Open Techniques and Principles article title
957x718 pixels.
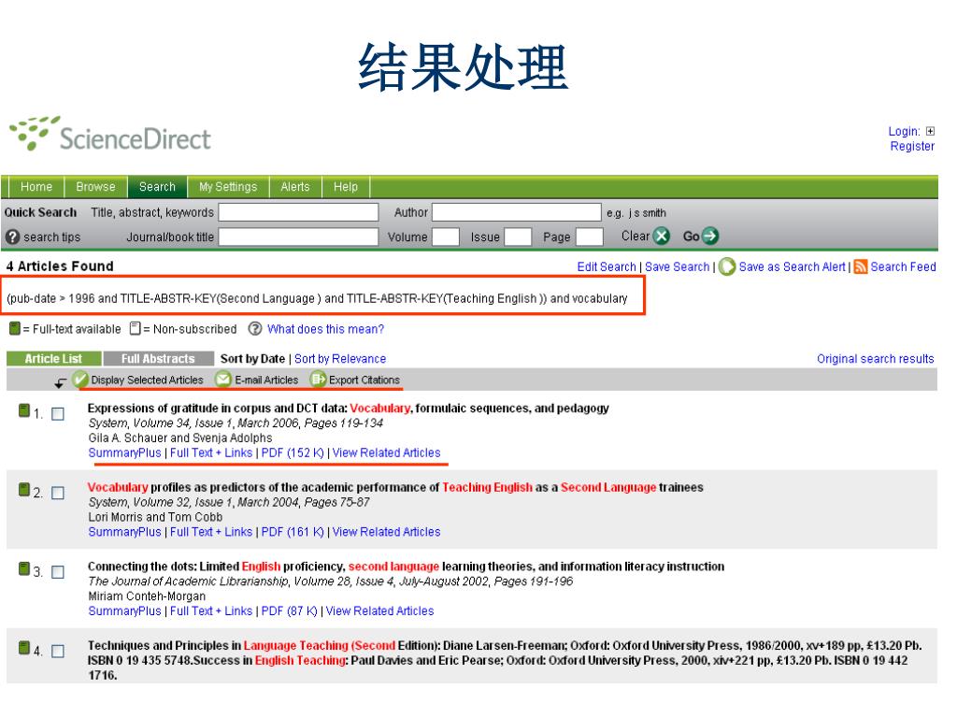pyautogui.click(x=505, y=661)
